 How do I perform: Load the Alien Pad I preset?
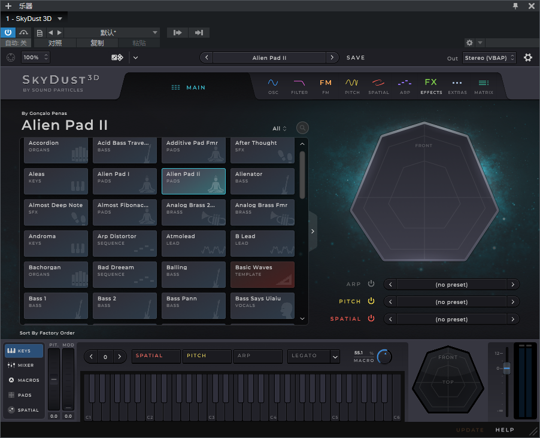tap(125, 181)
